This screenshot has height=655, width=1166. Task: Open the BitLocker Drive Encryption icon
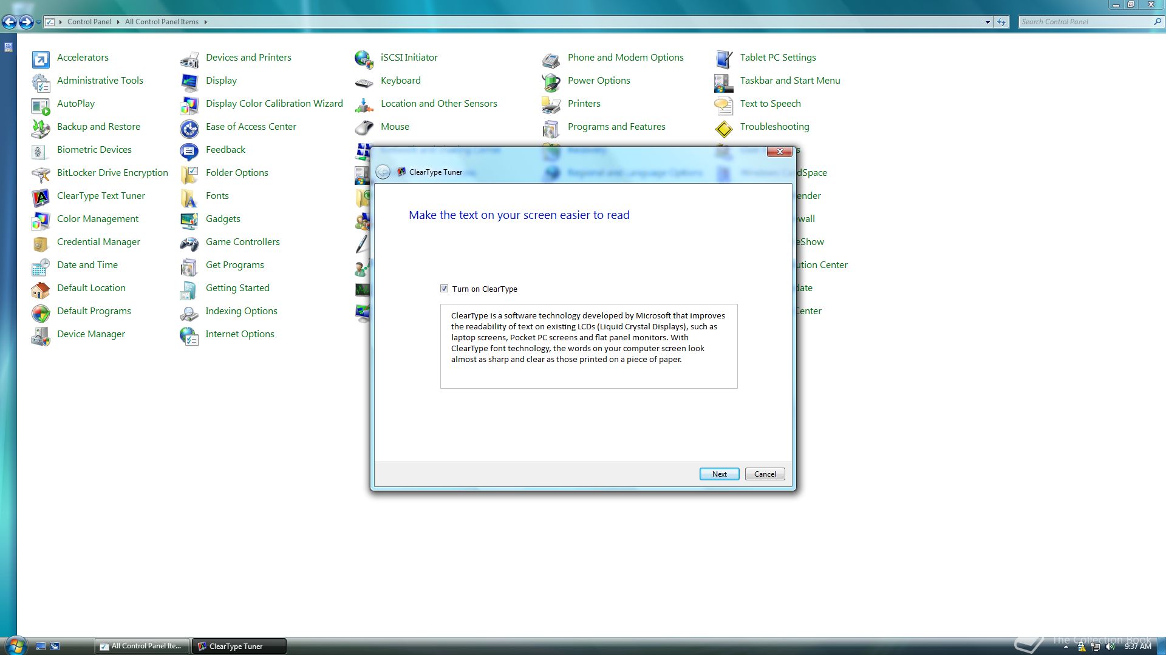pyautogui.click(x=41, y=174)
